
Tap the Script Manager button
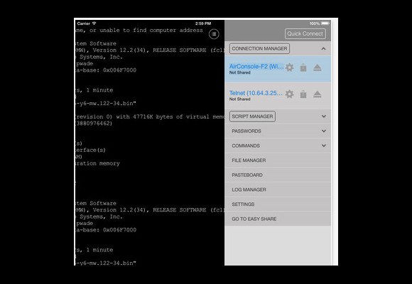coord(252,116)
